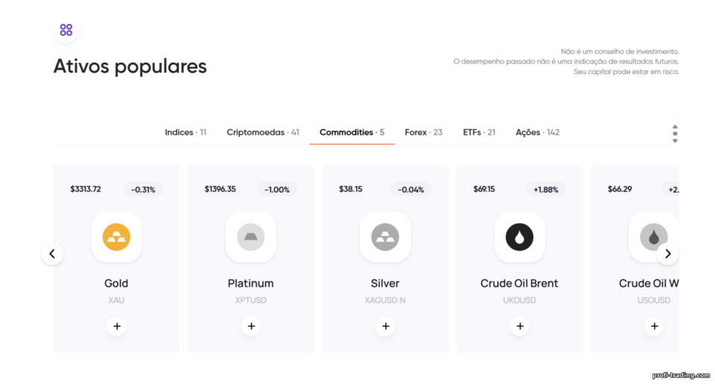Show next assets with right chevron arrow
This screenshot has width=715, height=384.
point(667,254)
